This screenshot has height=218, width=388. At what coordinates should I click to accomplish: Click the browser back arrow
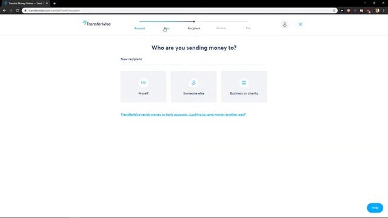point(4,11)
